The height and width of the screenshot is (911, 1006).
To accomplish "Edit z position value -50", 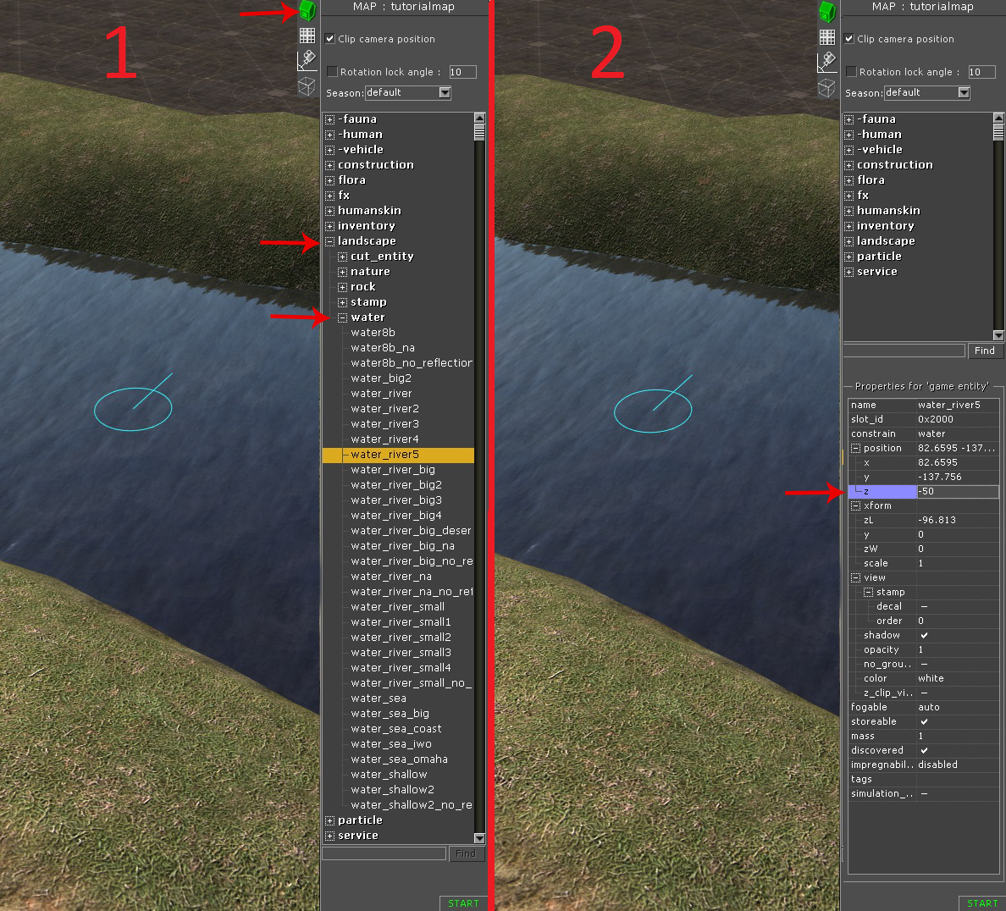I will click(x=957, y=491).
